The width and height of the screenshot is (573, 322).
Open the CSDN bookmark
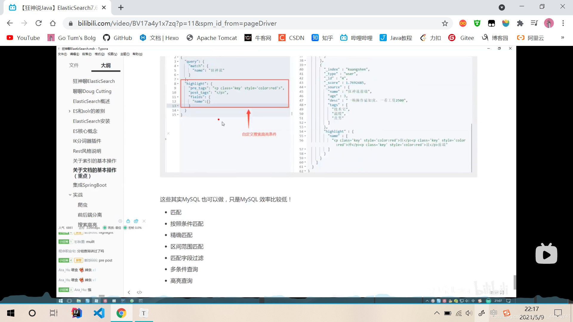pyautogui.click(x=291, y=38)
